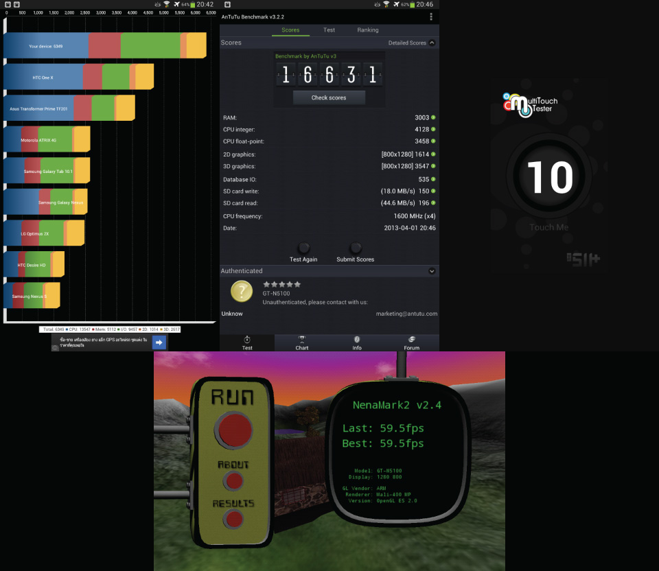Image resolution: width=659 pixels, height=571 pixels.
Task: Click the SD card read row
Action: click(329, 203)
